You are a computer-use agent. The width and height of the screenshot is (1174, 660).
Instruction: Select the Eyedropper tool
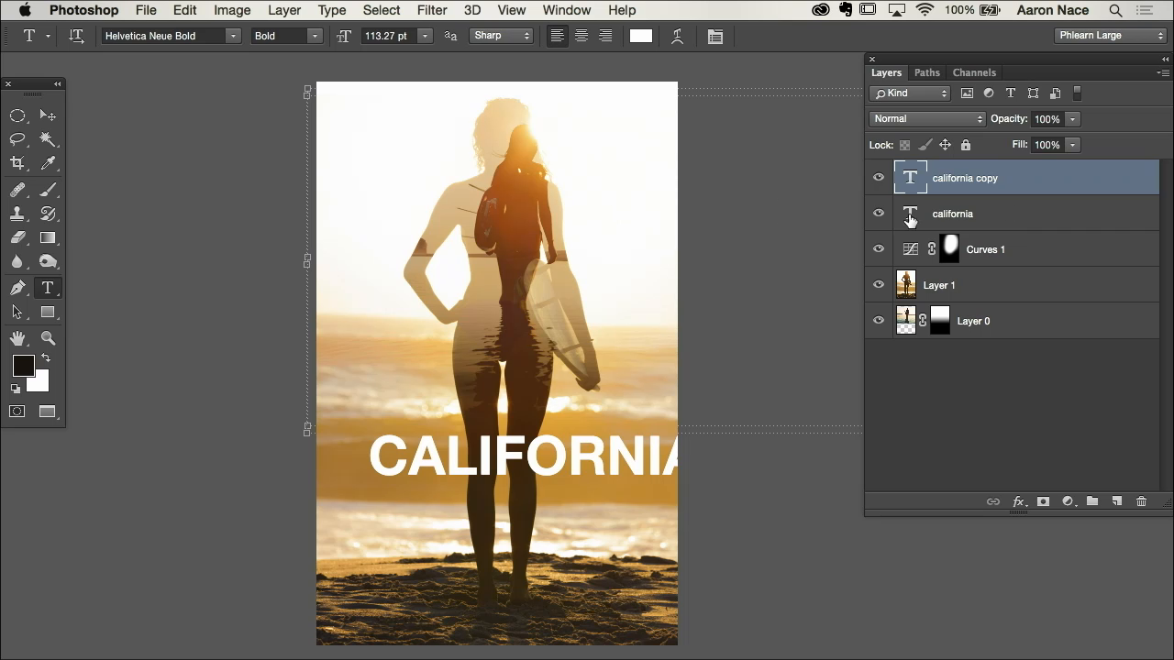[x=48, y=163]
